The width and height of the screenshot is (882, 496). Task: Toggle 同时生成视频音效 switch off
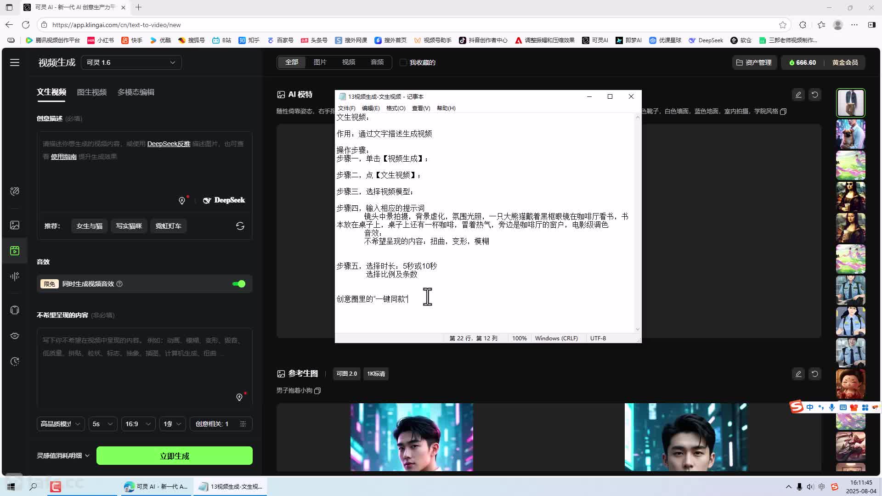(x=238, y=284)
